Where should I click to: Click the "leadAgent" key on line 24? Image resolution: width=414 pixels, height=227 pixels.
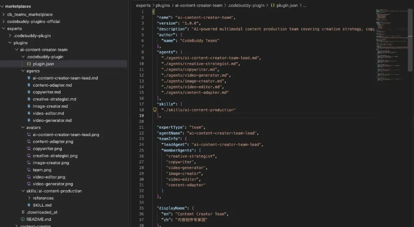pos(175,144)
